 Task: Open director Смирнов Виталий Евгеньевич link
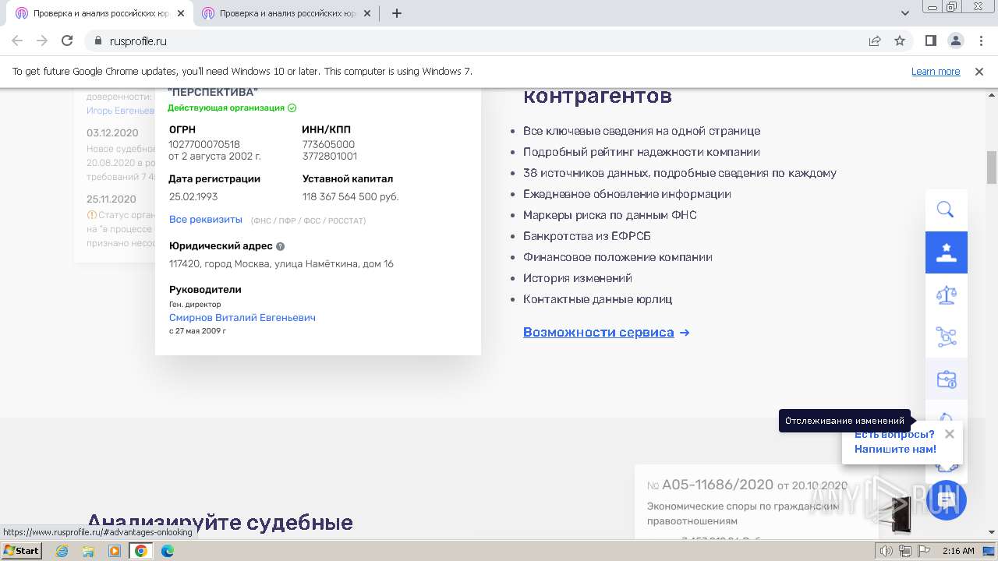click(242, 318)
